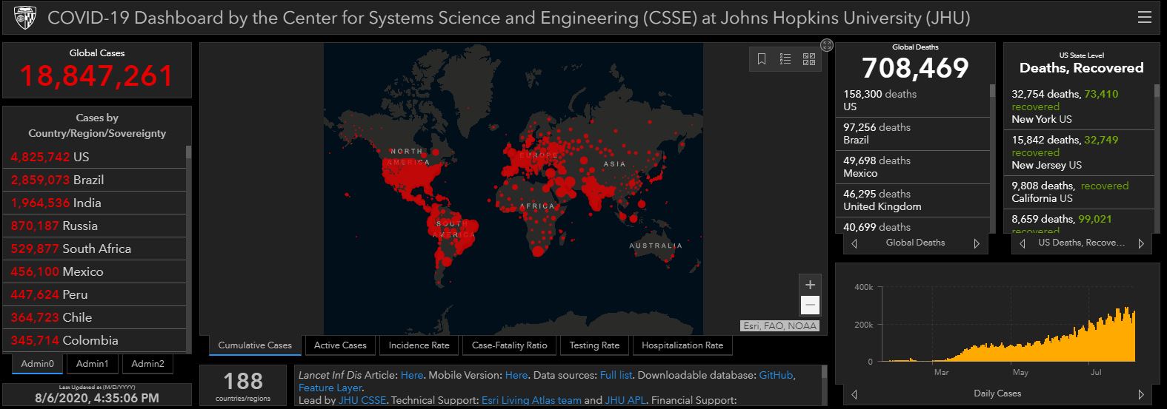
Task: Go to next Global Deaths panel page
Action: (x=977, y=243)
